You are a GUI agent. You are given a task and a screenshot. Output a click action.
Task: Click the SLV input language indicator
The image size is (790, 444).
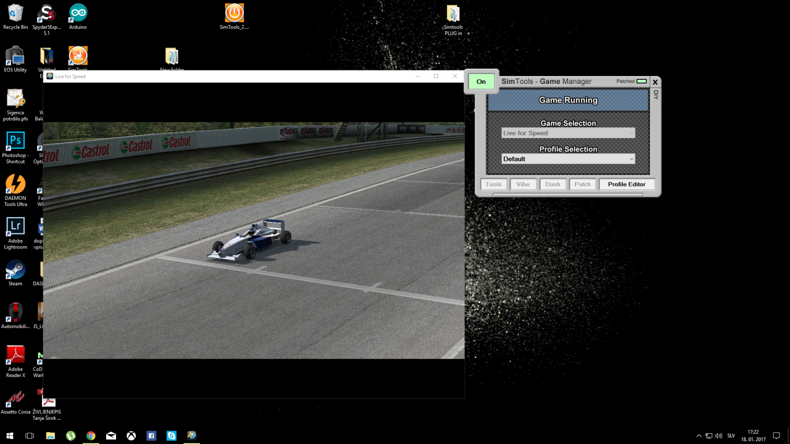[731, 436]
